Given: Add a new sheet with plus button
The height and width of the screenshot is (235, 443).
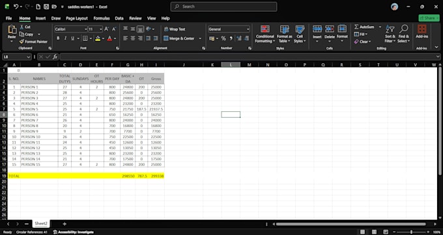Looking at the screenshot, I should click(x=64, y=224).
